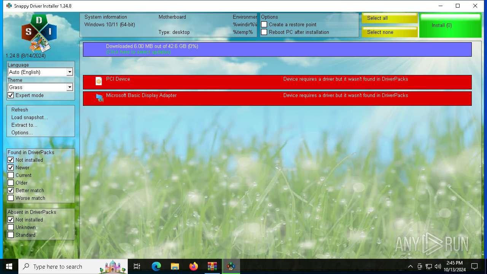Click here to select updates link
Screen dimensions: 487x274
pos(138,52)
